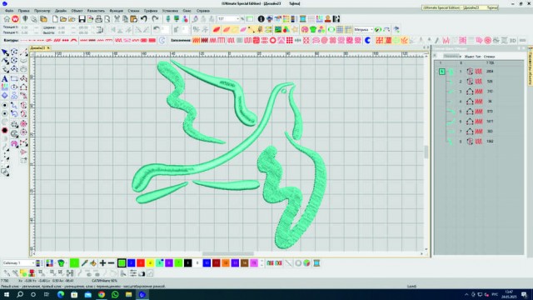Open the Справка menu

pos(203,11)
